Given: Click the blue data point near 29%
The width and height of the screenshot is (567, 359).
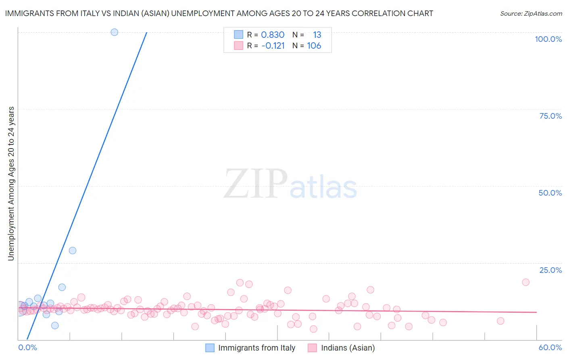Looking at the screenshot, I should point(73,250).
